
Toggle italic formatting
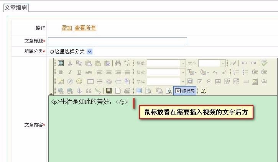tap(70, 72)
